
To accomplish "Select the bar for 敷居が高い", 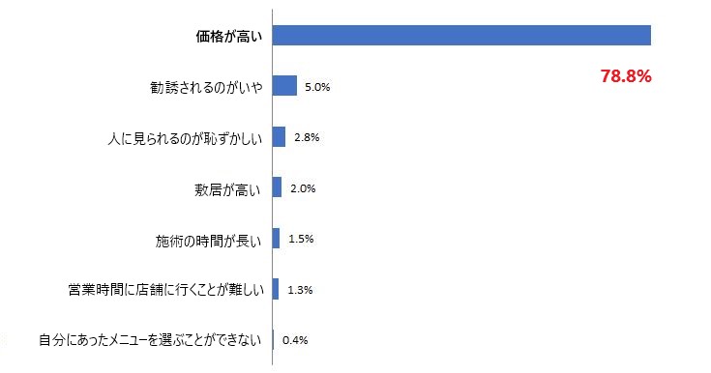I will [277, 187].
